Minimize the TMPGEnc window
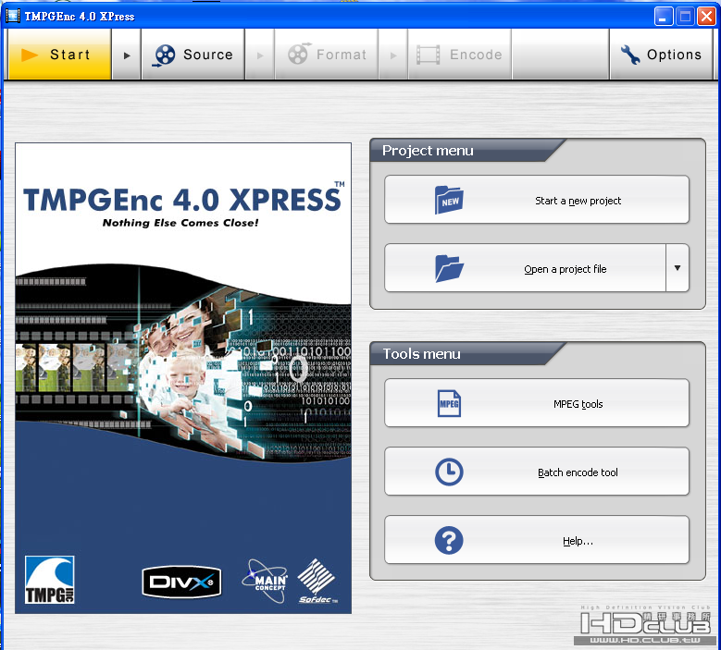Image resolution: width=721 pixels, height=650 pixels. click(x=664, y=16)
